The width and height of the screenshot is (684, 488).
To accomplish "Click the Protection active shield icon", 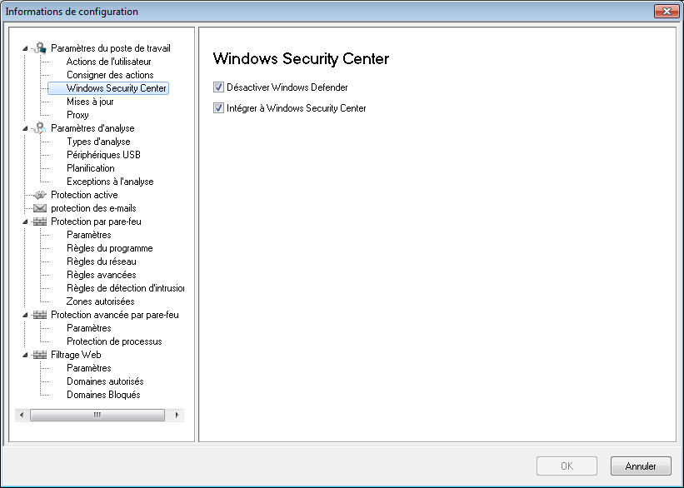I will [40, 195].
